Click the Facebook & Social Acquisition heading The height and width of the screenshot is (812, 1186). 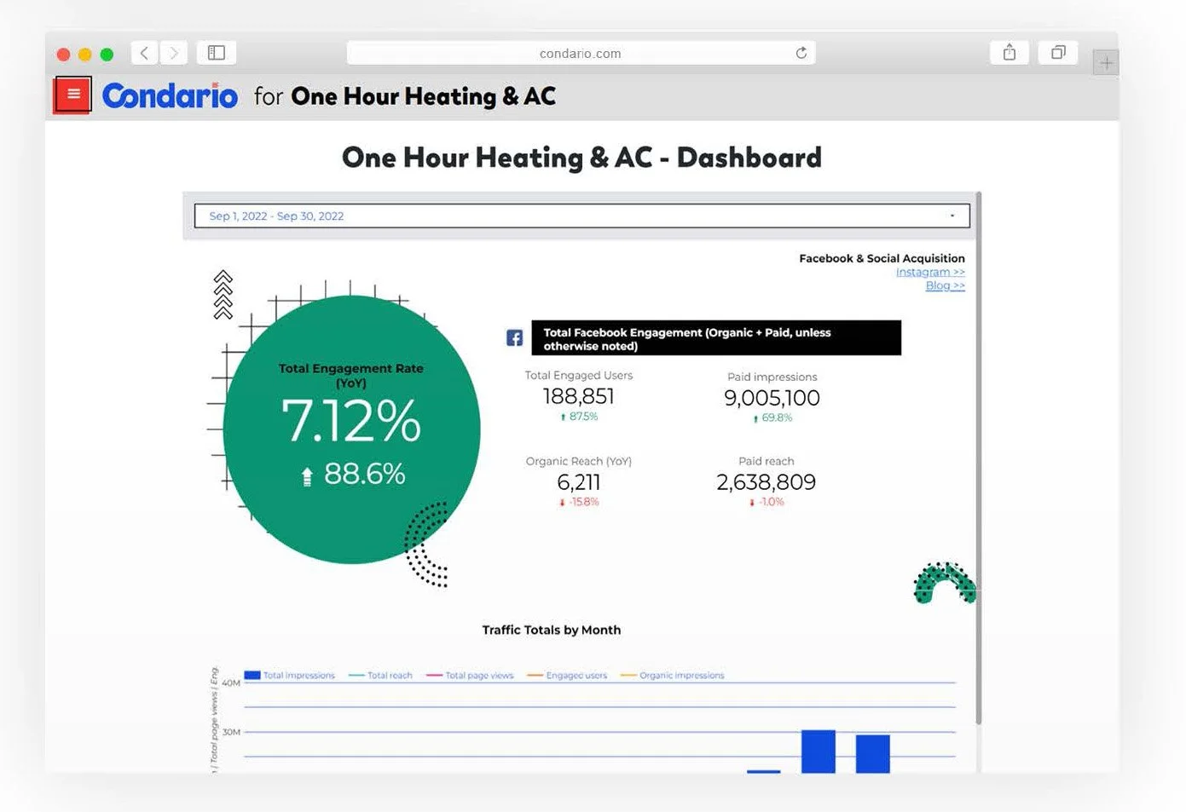[x=882, y=258]
